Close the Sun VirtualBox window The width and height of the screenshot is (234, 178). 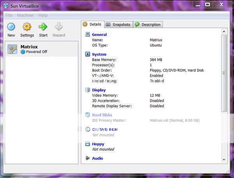(x=222, y=5)
